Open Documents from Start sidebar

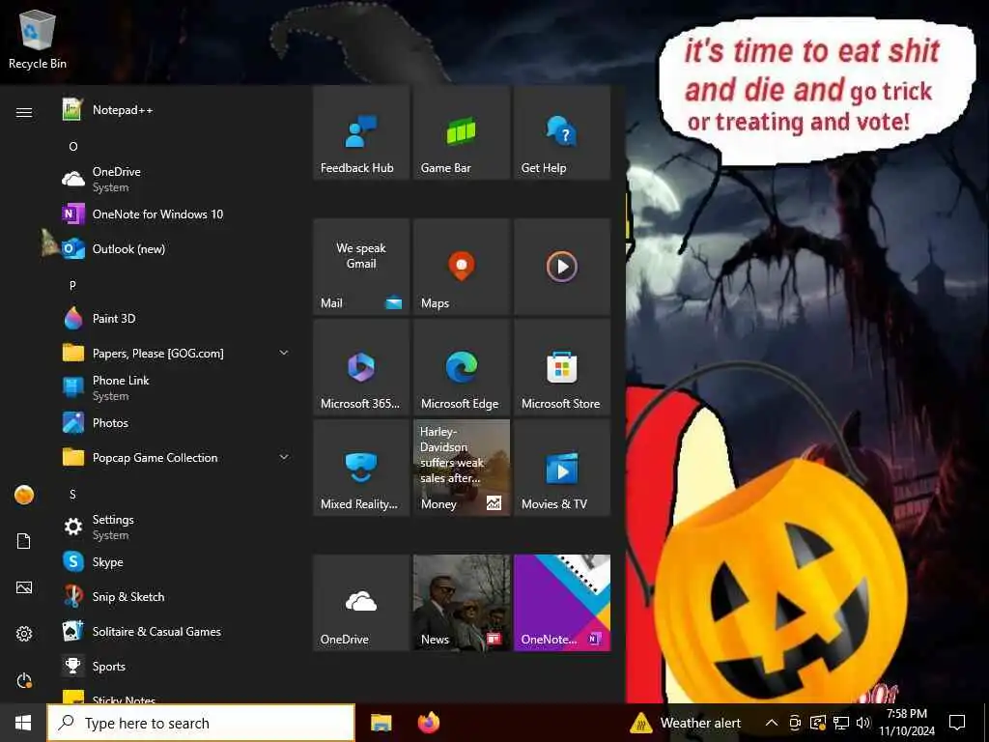(x=24, y=541)
